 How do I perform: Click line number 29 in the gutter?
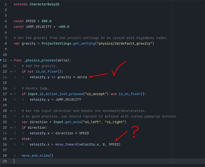coord(5,161)
